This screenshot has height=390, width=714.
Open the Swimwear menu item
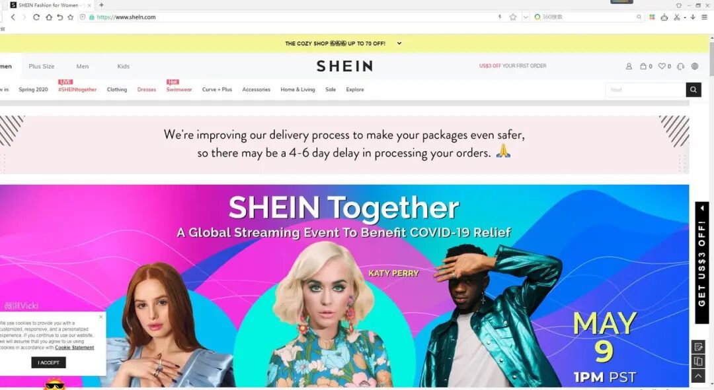pyautogui.click(x=179, y=90)
